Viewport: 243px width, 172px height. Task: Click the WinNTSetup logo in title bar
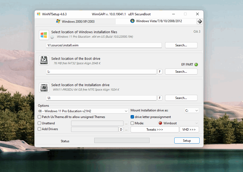pyautogui.click(x=39, y=14)
